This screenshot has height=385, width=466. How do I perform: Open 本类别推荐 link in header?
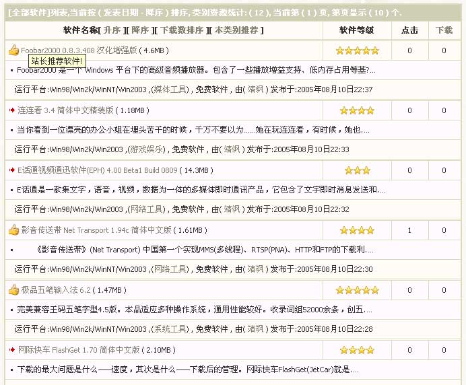[236, 30]
